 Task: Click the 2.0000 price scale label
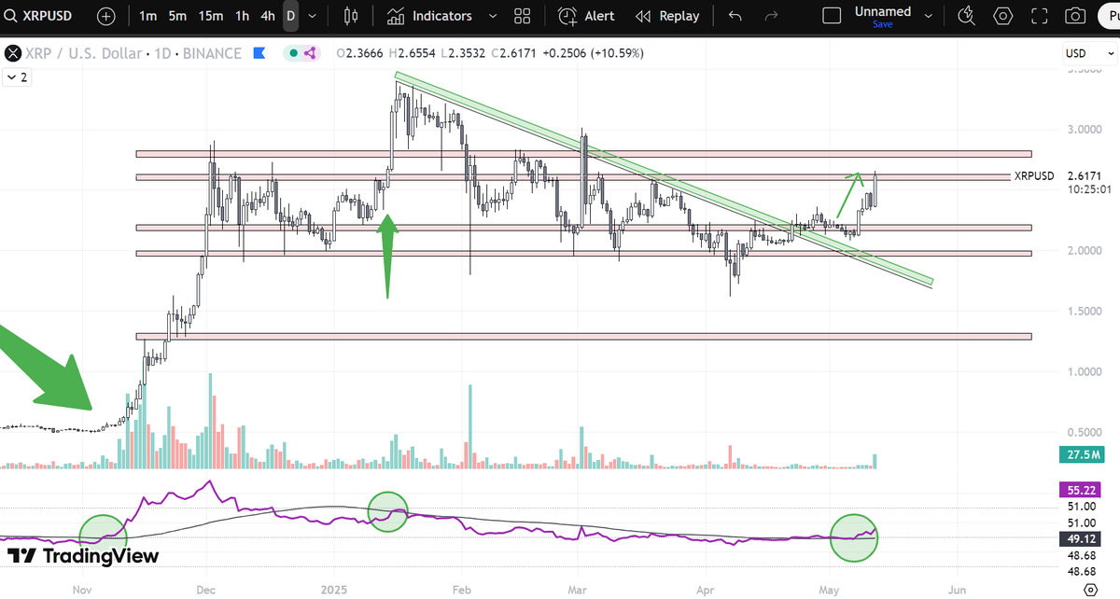1083,250
